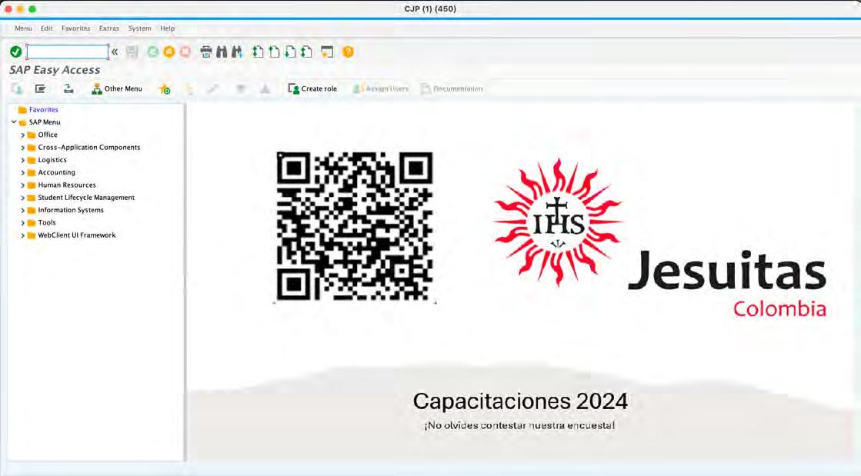Expand the Human Resources folder arrow
This screenshot has height=476, width=861.
(x=22, y=185)
